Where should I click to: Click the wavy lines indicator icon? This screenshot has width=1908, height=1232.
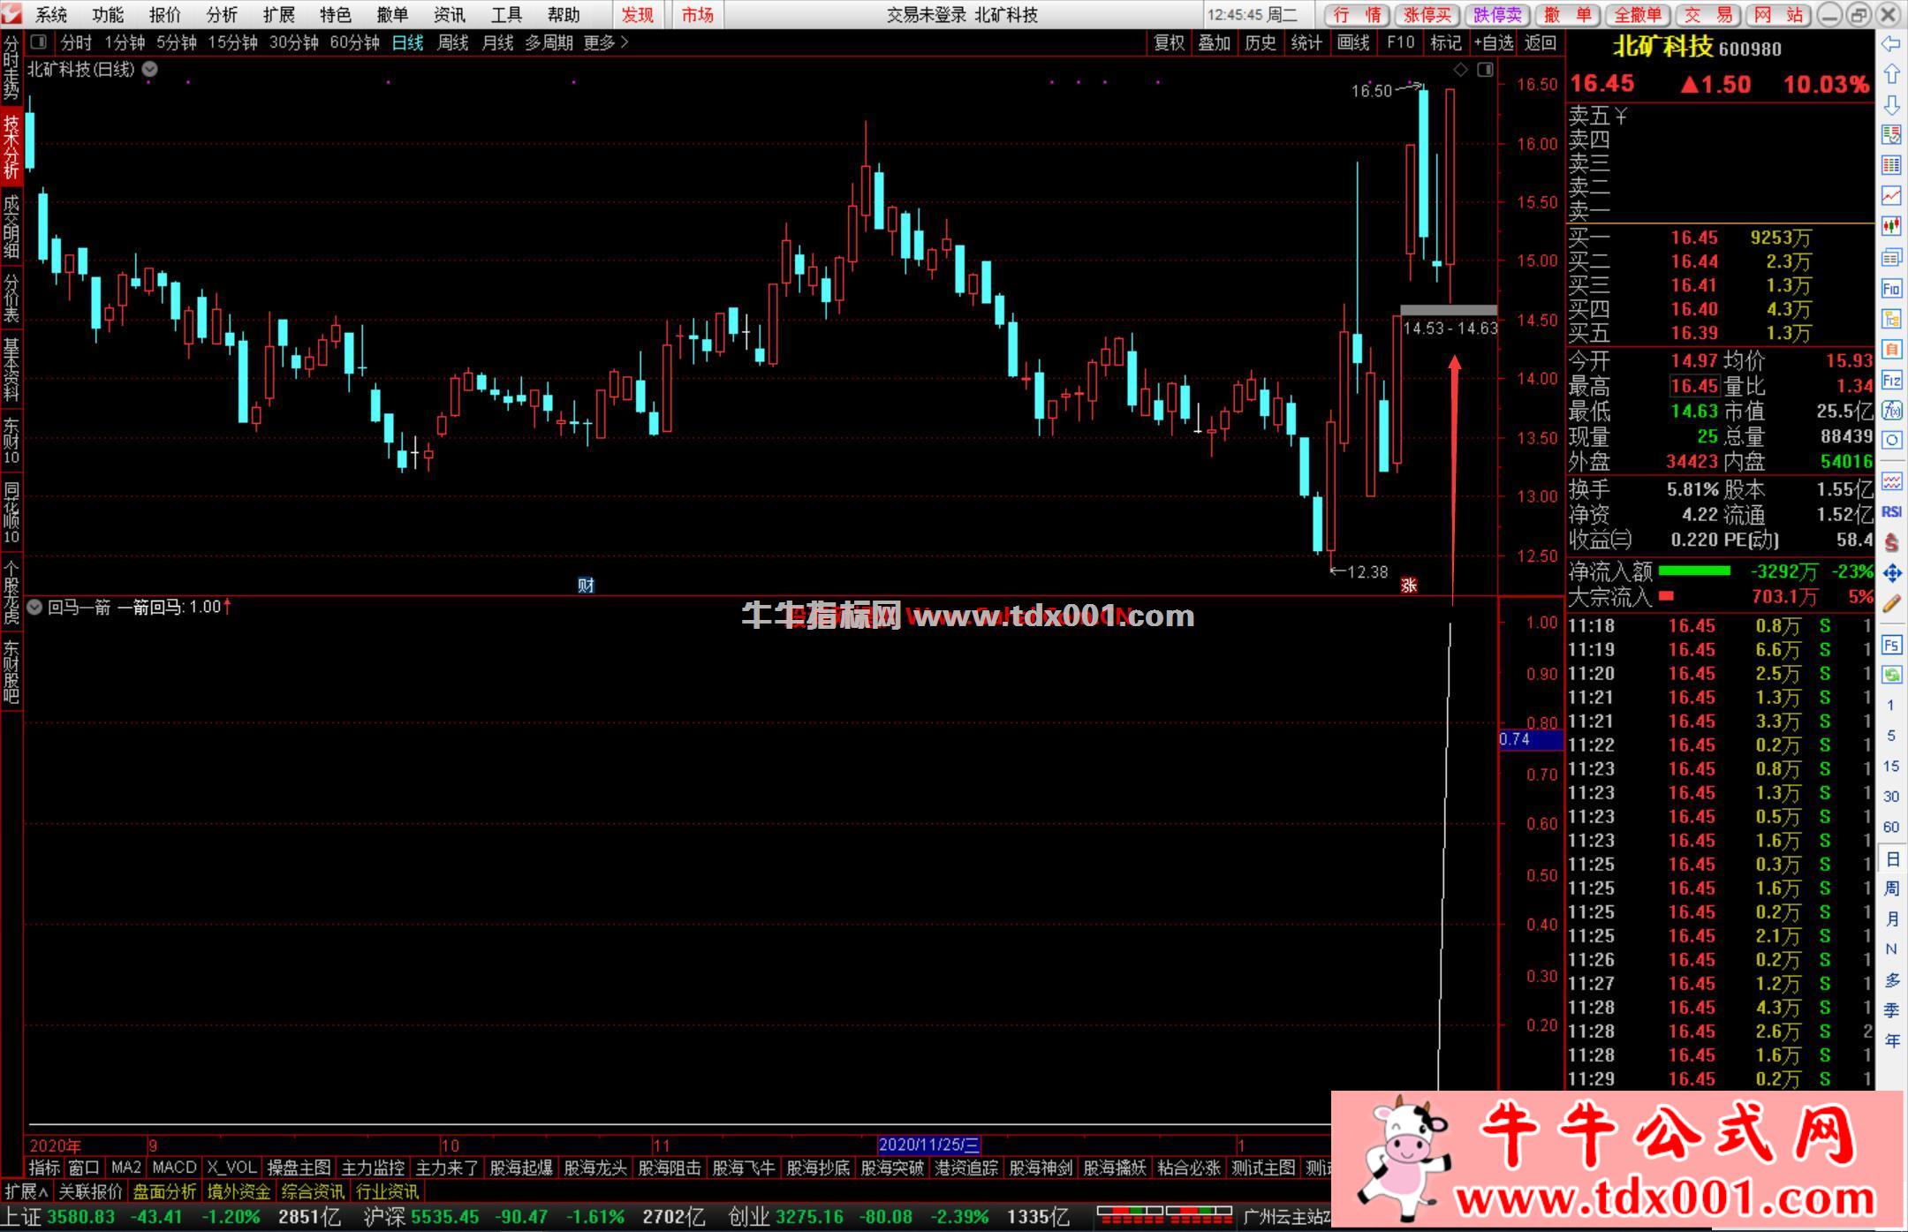coord(1891,482)
